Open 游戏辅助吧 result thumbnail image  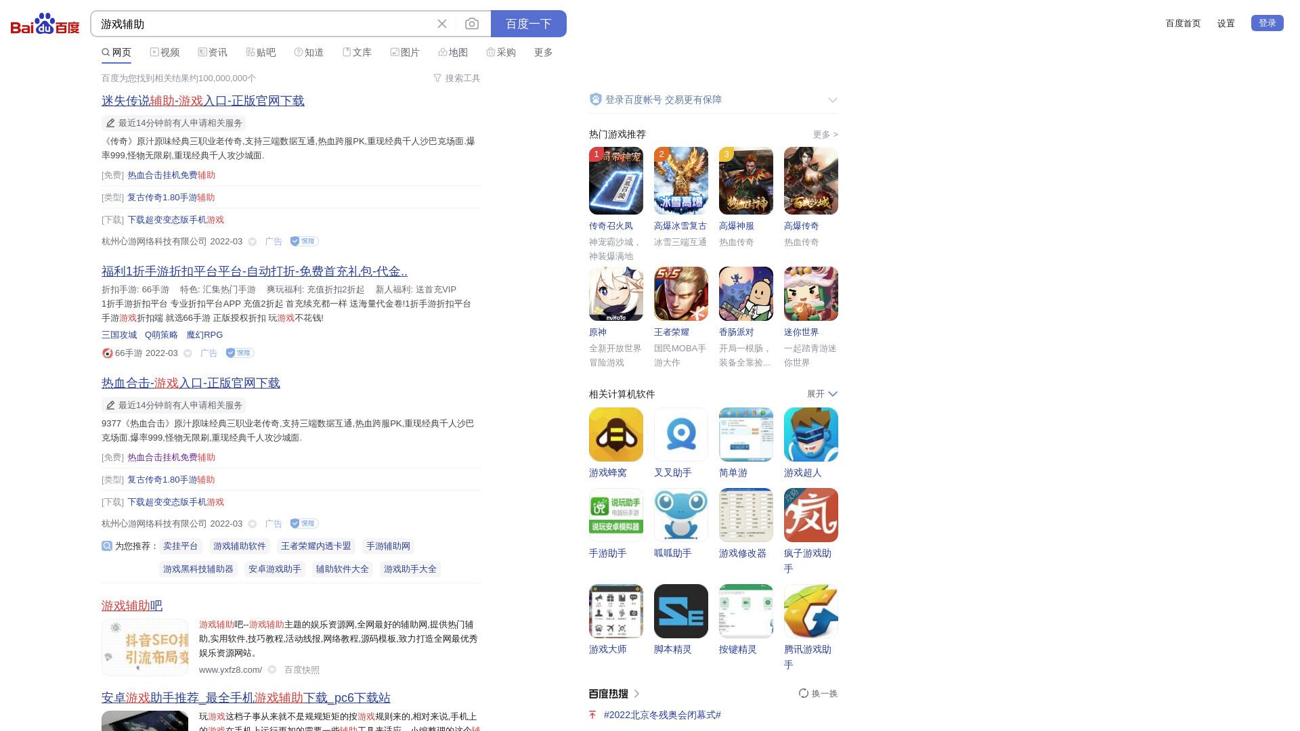[x=145, y=647]
